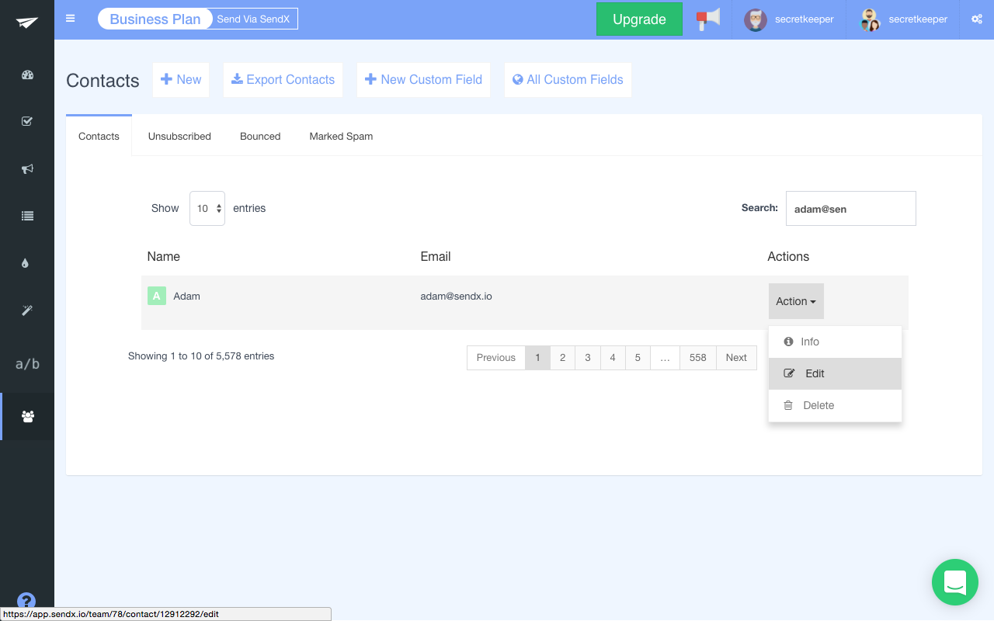Screen dimensions: 994x621
Task: Sort by the Name column header
Action: [164, 256]
